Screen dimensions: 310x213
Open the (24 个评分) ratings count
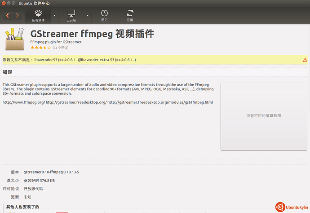(x=61, y=48)
